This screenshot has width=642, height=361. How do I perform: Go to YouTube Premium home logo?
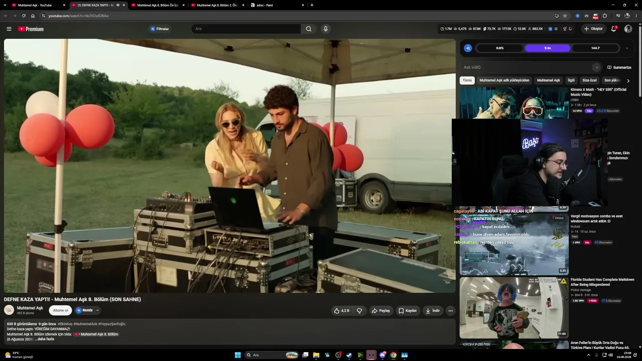pyautogui.click(x=31, y=29)
